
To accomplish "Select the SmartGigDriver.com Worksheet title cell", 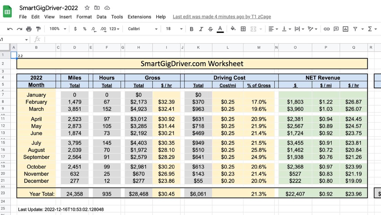I will pos(192,63).
